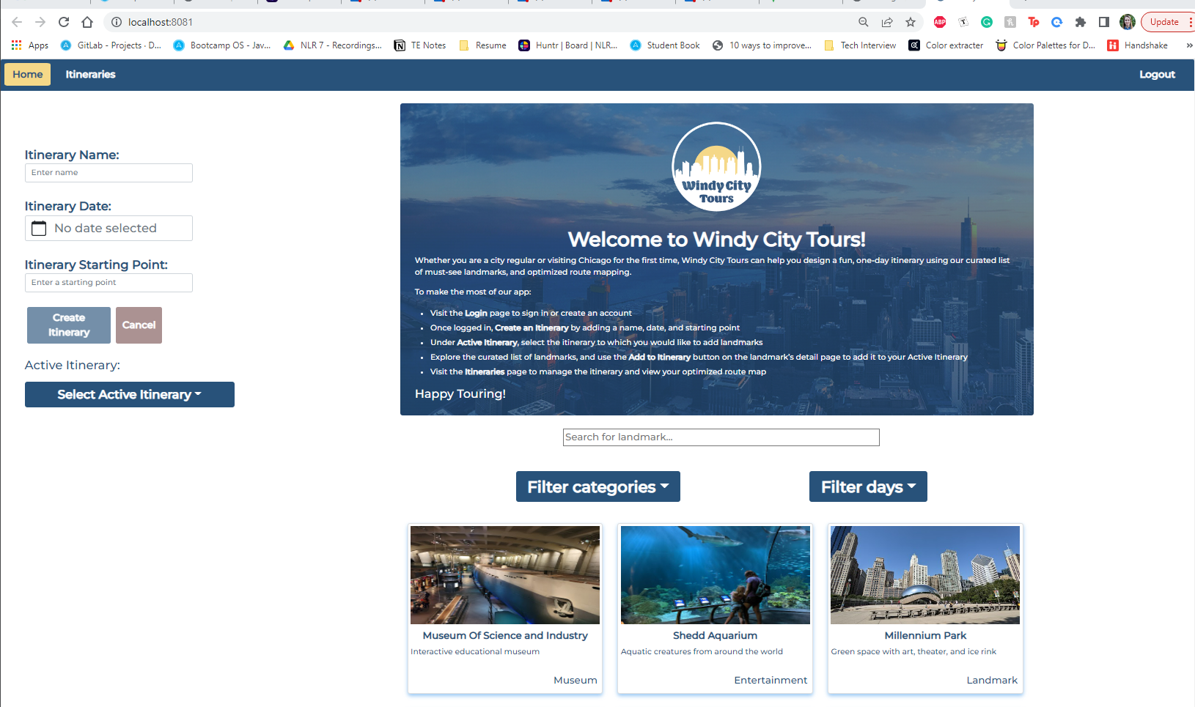Click the calendar icon in Itinerary Date field

coord(39,228)
